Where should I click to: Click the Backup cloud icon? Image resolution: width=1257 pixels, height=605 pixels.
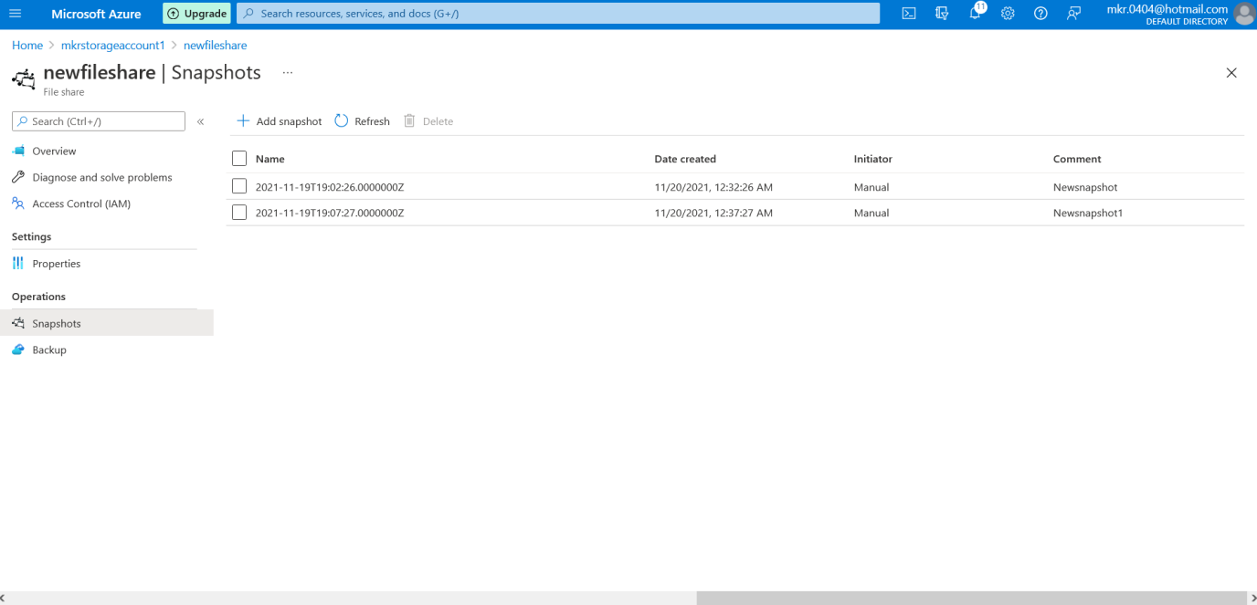tap(18, 350)
